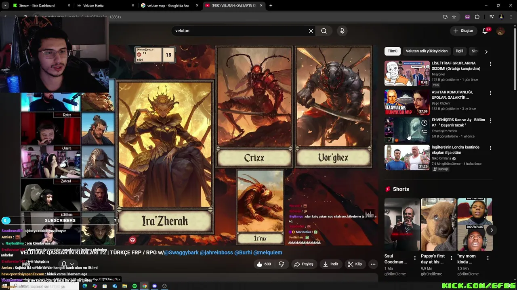Open options for ASHTAR KOMUTANLIĞI video
The image size is (517, 290).
[x=490, y=93]
